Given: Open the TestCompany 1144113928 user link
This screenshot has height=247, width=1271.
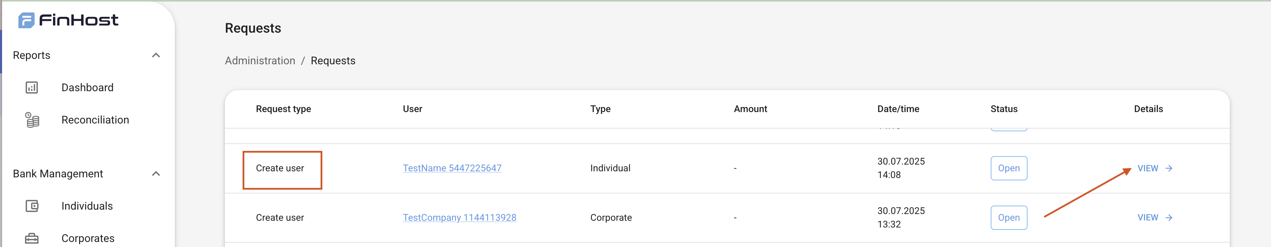Looking at the screenshot, I should (459, 217).
